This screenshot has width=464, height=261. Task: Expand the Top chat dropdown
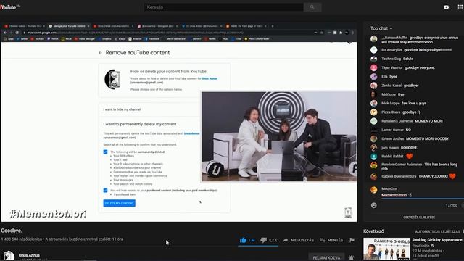click(x=381, y=28)
